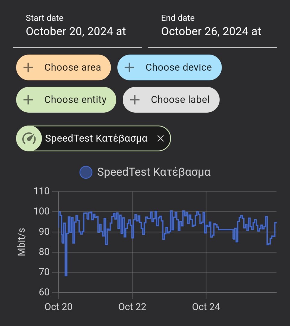This screenshot has width=290, height=326.
Task: Click the plus icon on Choose entity
Action: pos(28,100)
